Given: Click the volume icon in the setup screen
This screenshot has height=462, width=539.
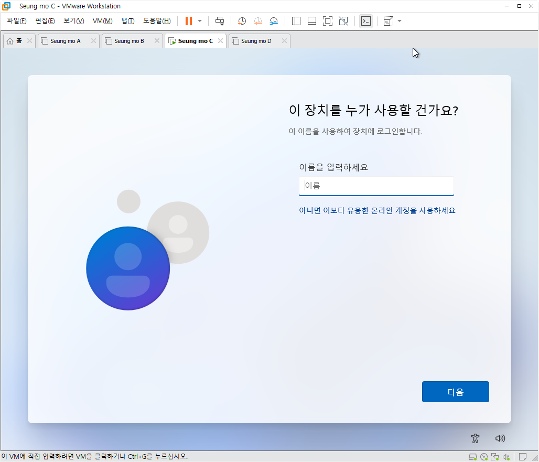Looking at the screenshot, I should pyautogui.click(x=500, y=438).
